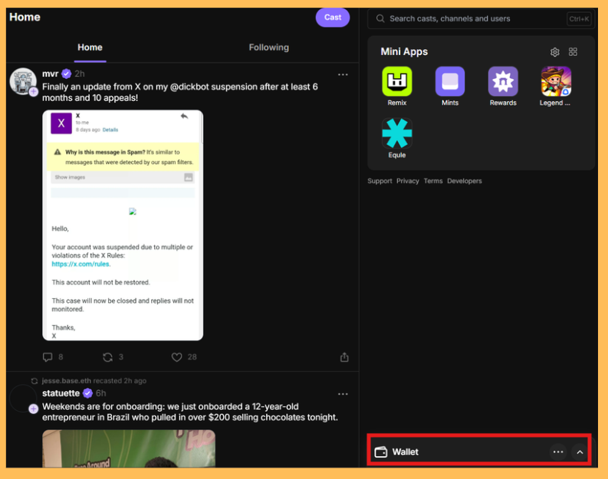Expand the Wallet panel chevron
This screenshot has width=608, height=479.
pyautogui.click(x=580, y=452)
